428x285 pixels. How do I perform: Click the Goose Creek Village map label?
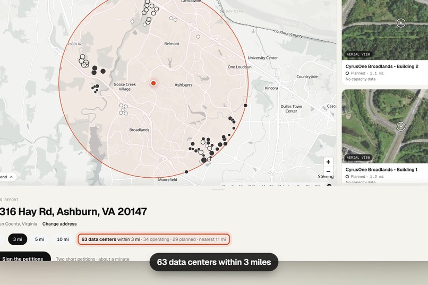[x=125, y=87]
